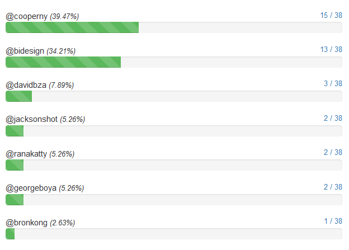Click the 2.63% percentage text

pos(63,223)
